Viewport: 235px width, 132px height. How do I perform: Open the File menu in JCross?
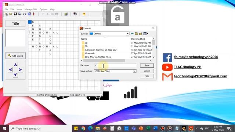click(6, 9)
